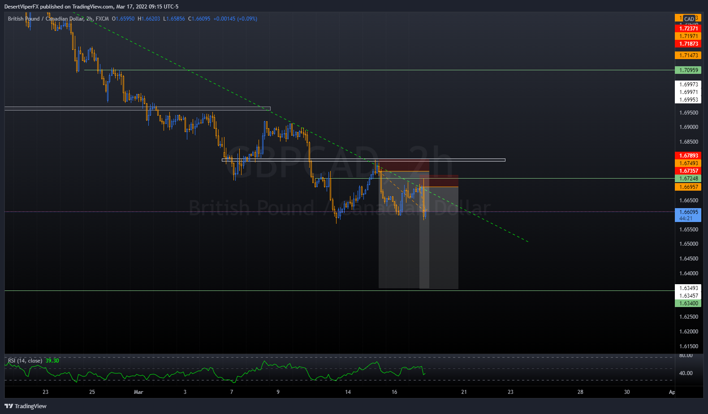The image size is (708, 414).
Task: Select the orange 1.71473 price label
Action: (x=688, y=55)
